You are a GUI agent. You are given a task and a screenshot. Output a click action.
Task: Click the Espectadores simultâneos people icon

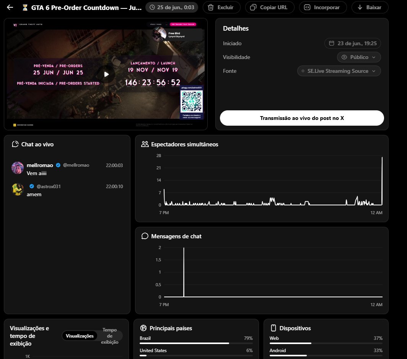tap(145, 144)
